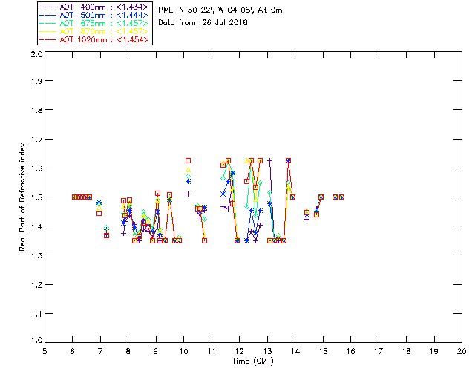Click x-axis tick label 8
This screenshot has width=475, height=380.
pyautogui.click(x=128, y=351)
